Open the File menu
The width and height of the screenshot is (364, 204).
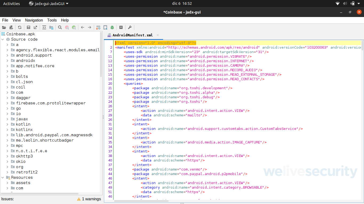tap(5, 20)
